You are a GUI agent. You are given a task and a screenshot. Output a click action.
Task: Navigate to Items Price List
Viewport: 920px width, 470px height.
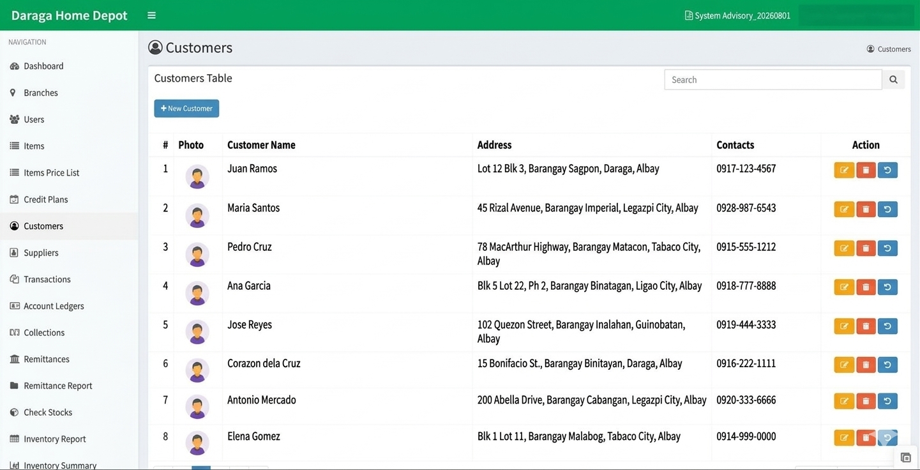69,172
